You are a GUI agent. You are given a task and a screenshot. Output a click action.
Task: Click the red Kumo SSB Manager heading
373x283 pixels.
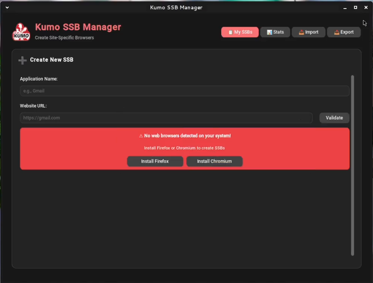pos(78,27)
